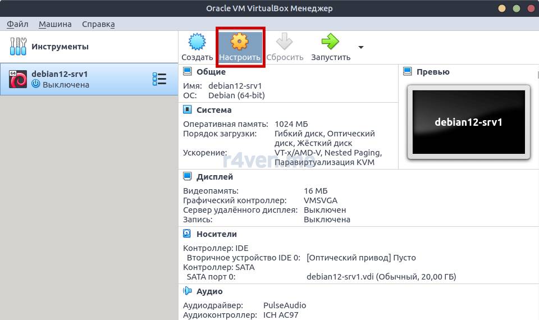This screenshot has width=539, height=320.
Task: Open the debian12-srv1 machine tools list icon
Action: pos(159,79)
